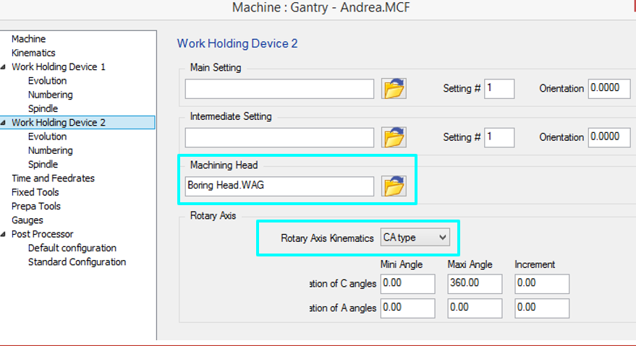Open Time and Feedrates section

click(53, 178)
